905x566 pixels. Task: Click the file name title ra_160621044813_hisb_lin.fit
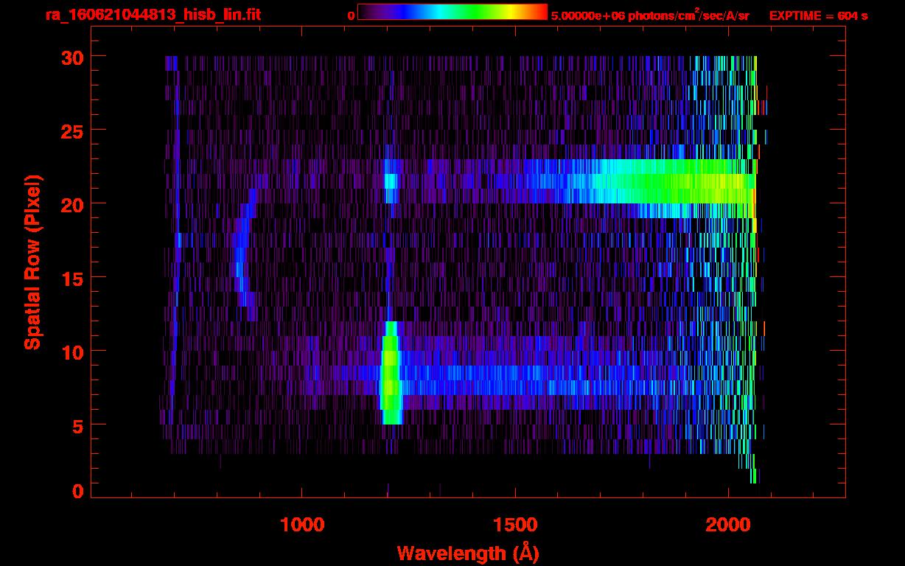[153, 15]
